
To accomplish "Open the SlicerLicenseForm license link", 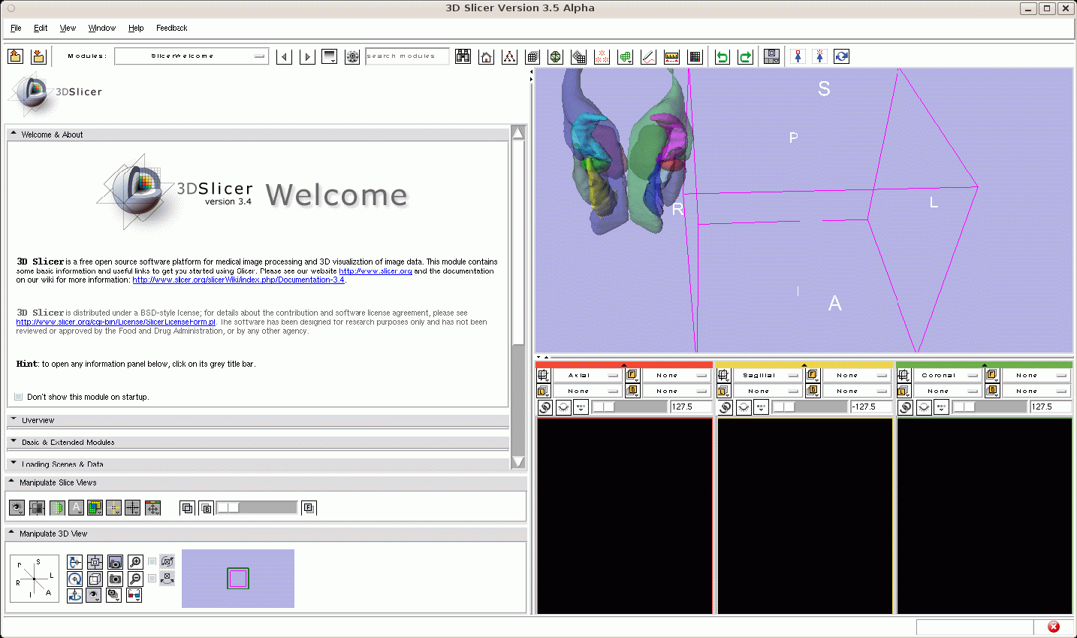I will [116, 322].
